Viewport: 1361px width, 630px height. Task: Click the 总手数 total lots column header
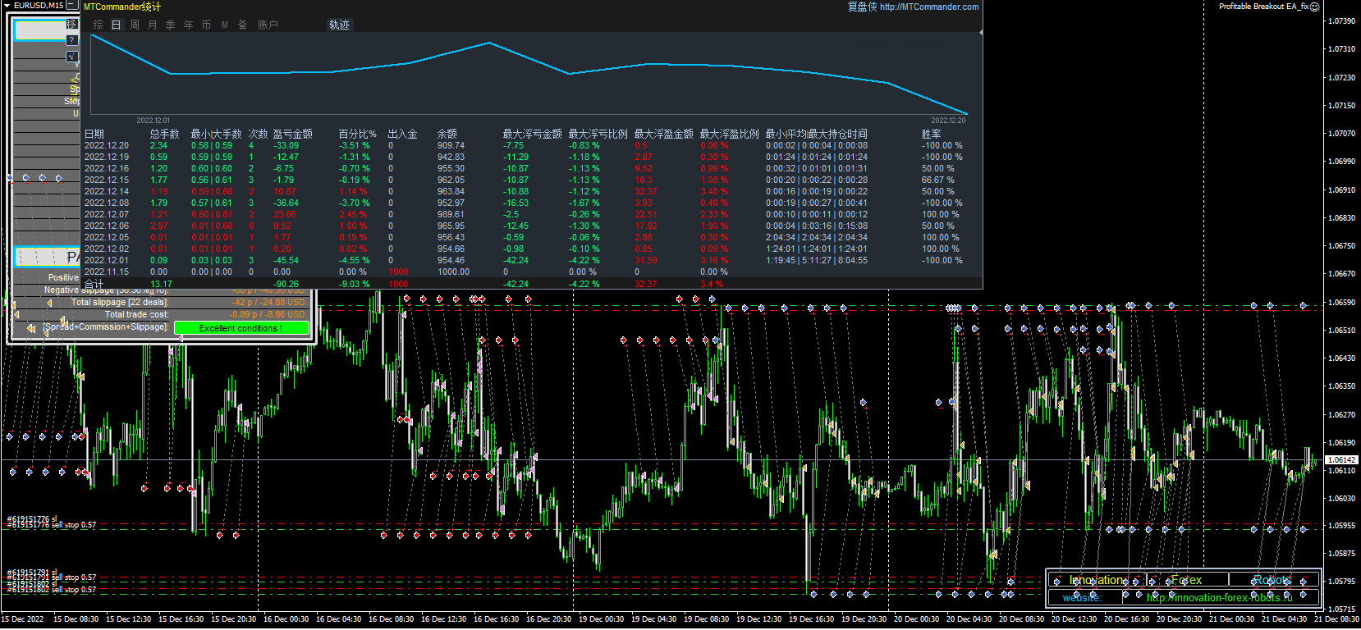point(164,134)
